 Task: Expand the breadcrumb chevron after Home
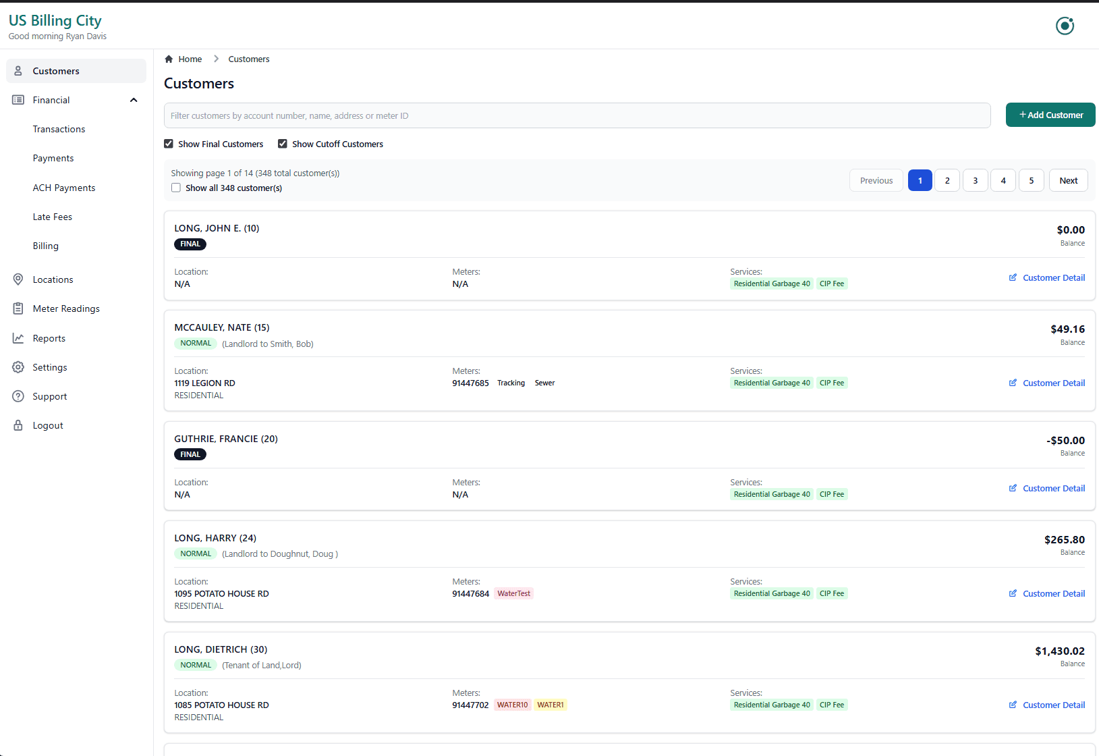216,59
